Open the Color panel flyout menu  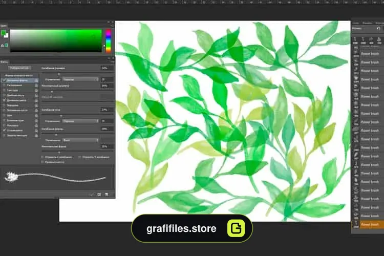[x=112, y=26]
